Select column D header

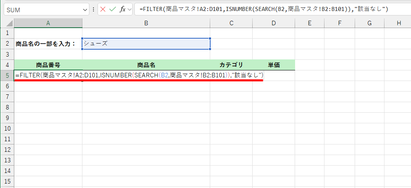coord(273,23)
